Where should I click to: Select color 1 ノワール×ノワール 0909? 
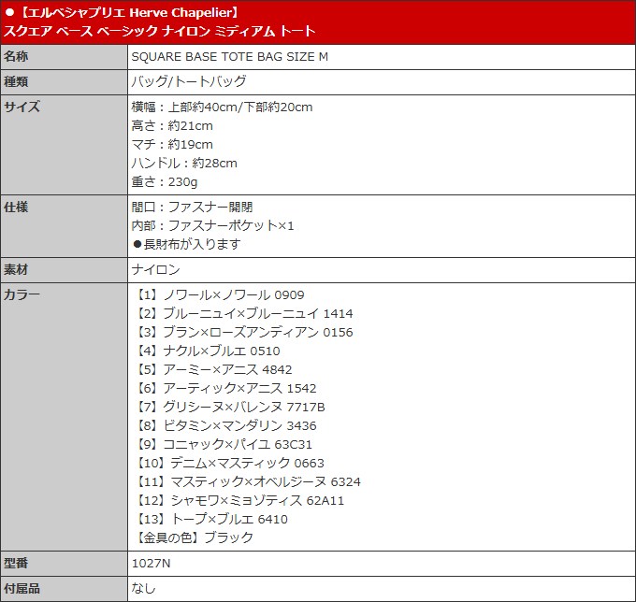(x=220, y=294)
